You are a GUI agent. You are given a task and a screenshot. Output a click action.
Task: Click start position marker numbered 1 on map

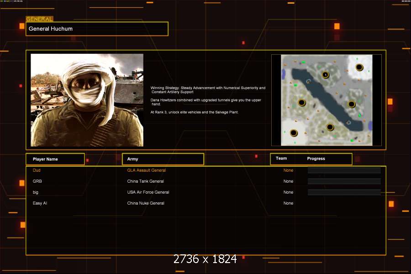325,74
